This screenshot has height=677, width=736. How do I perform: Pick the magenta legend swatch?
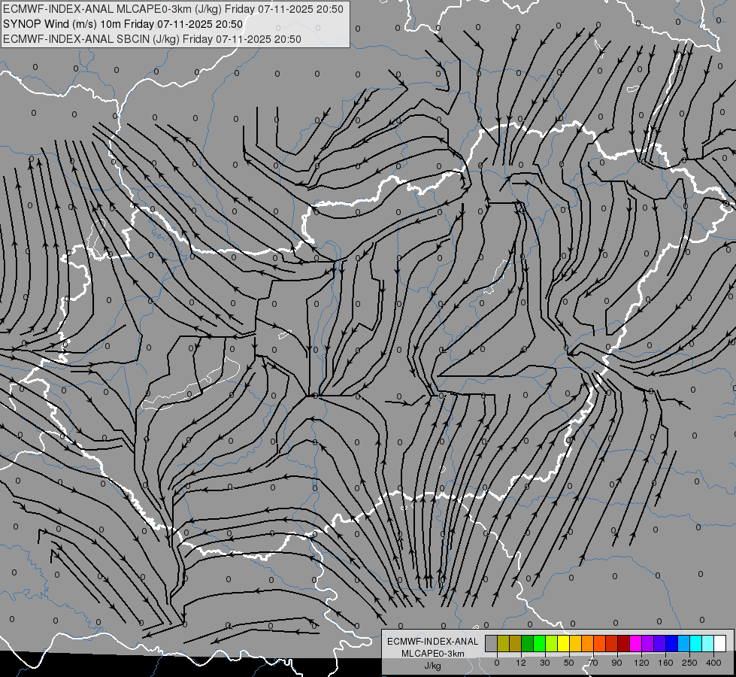[x=635, y=643]
